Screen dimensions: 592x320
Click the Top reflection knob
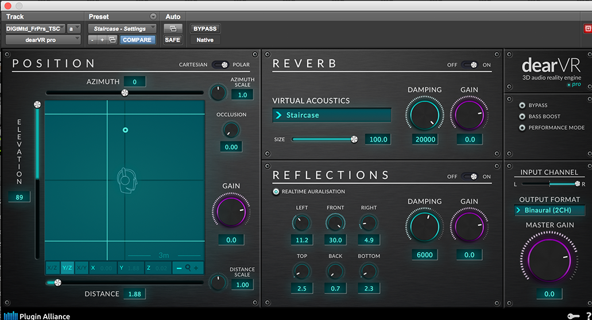301,271
